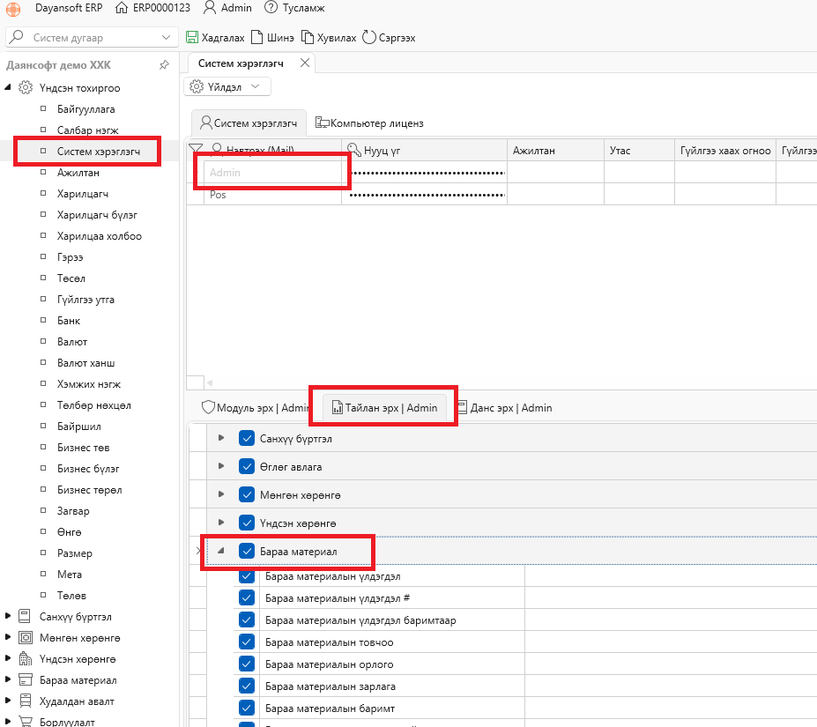This screenshot has width=817, height=727.
Task: Click the gear icon on Үйлдэл button
Action: coord(197,86)
